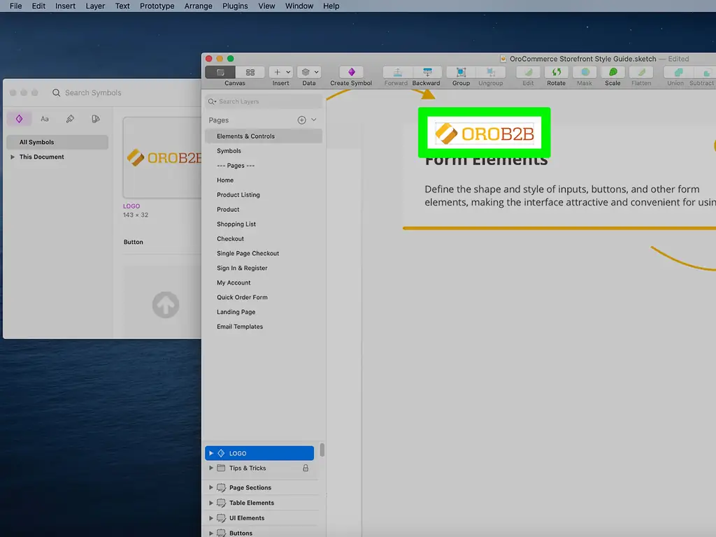Open the Text Styles tab (Aa icon)
The width and height of the screenshot is (716, 537).
coord(44,119)
